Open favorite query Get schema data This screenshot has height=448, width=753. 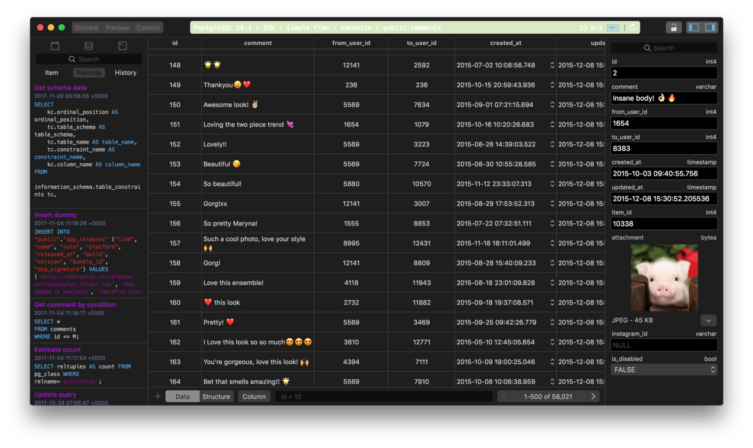60,88
